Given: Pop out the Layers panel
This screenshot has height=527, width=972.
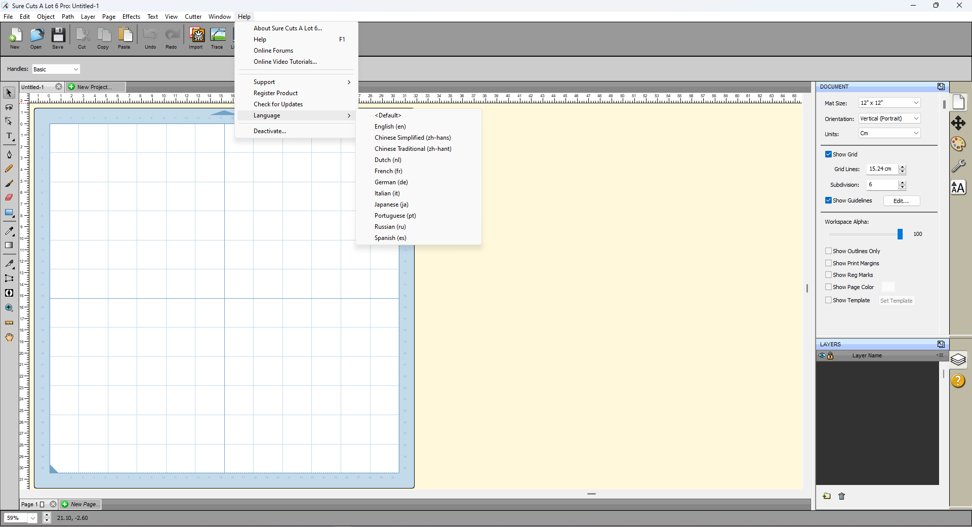Looking at the screenshot, I should click(941, 344).
